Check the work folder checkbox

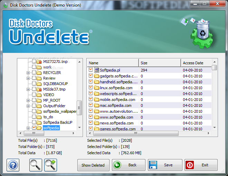(x=34, y=67)
